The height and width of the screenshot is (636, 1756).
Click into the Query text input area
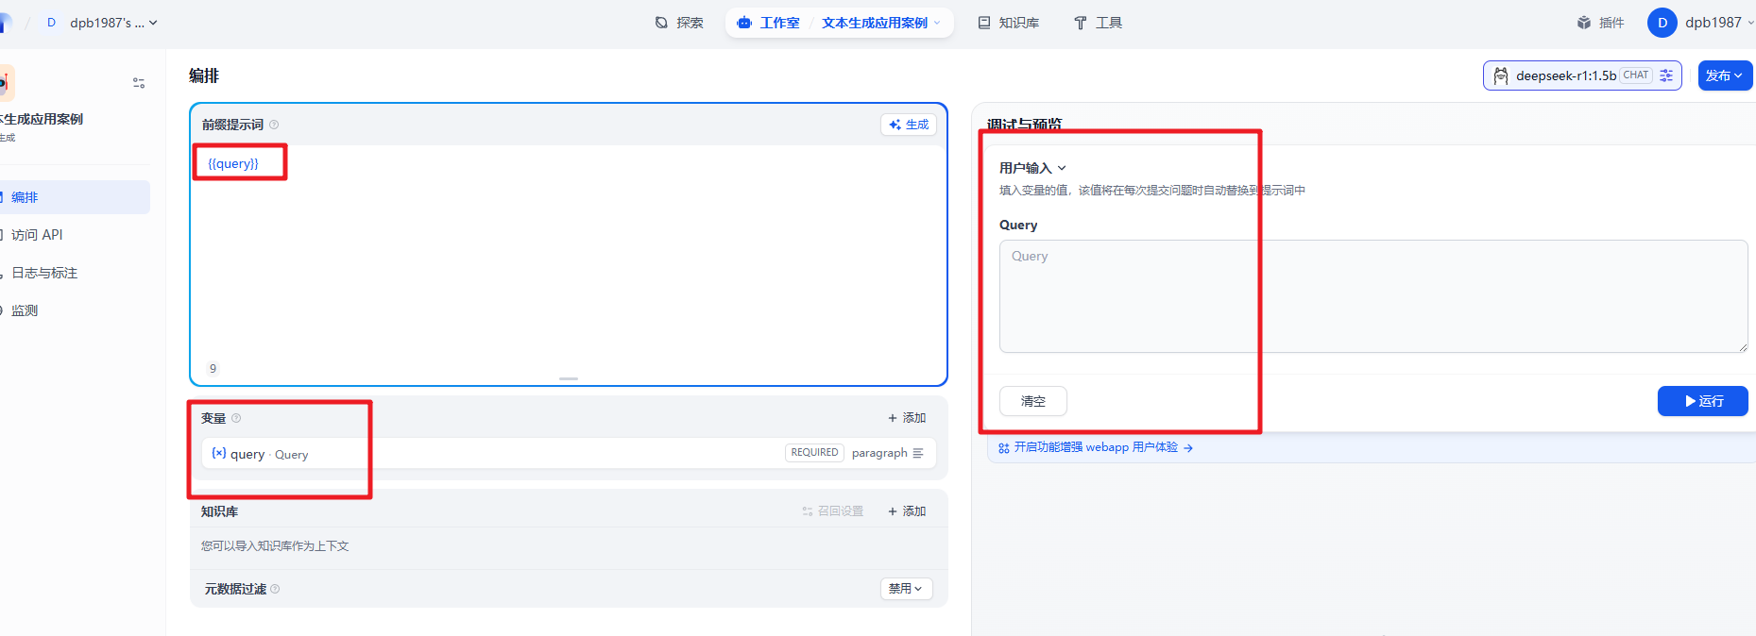click(1372, 296)
